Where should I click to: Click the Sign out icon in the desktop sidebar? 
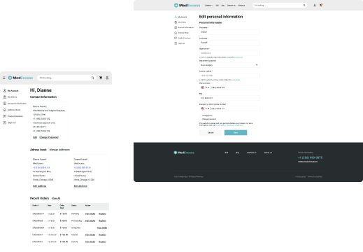click(176, 43)
